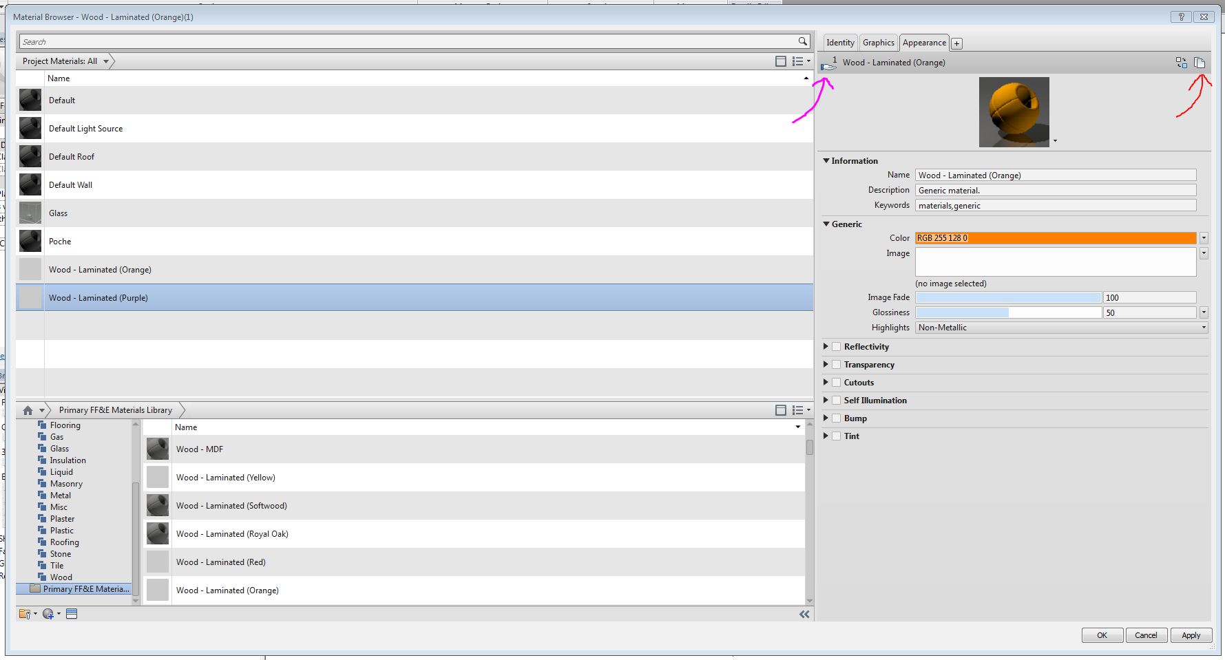Viewport: 1225px width, 660px height.
Task: Open the Image options dropdown arrow
Action: (x=1204, y=253)
